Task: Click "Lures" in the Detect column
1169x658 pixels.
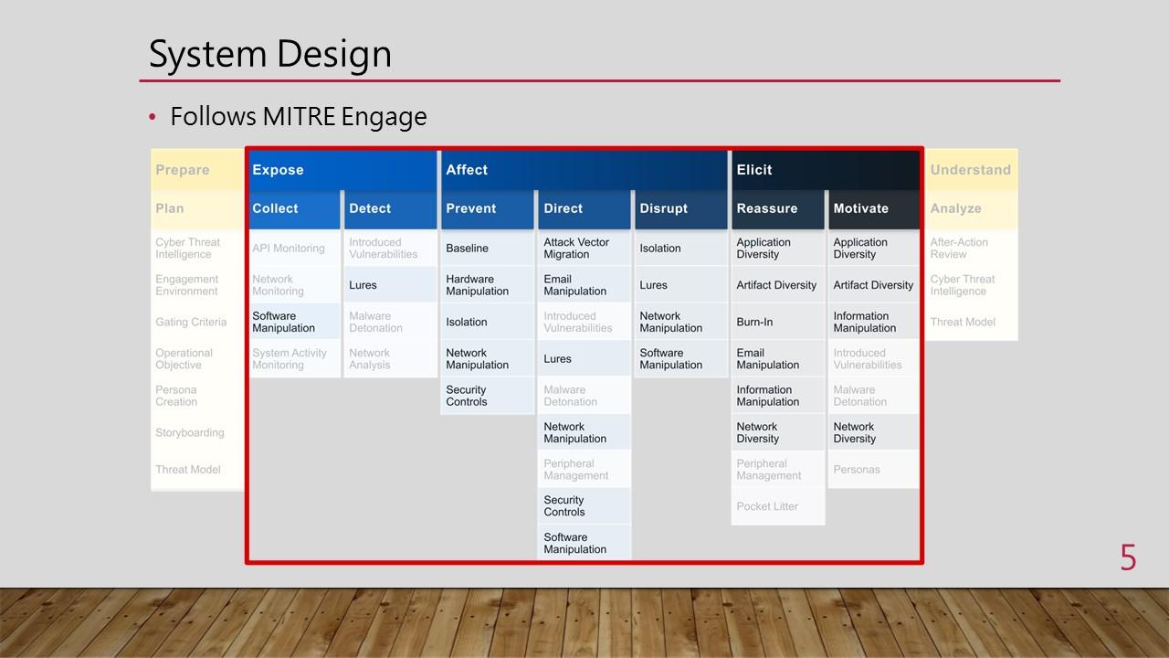Action: click(x=390, y=285)
